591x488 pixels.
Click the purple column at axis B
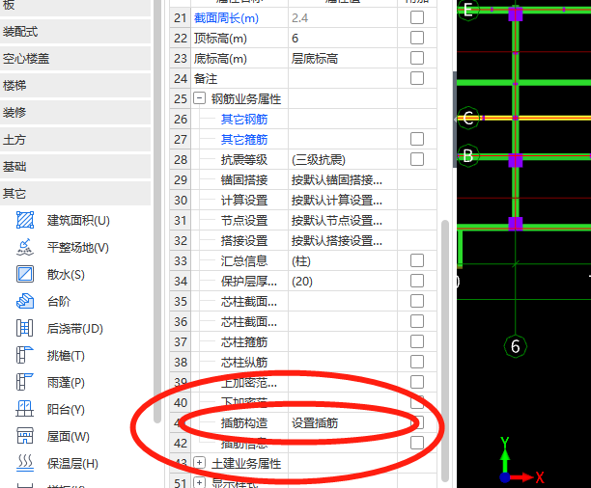point(516,160)
